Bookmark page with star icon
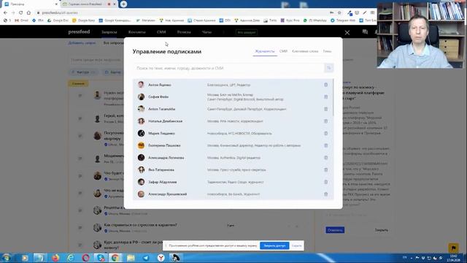The image size is (467, 263). (x=339, y=12)
